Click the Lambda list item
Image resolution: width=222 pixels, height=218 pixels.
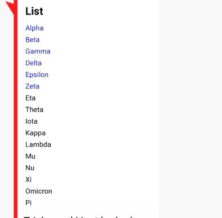38,144
